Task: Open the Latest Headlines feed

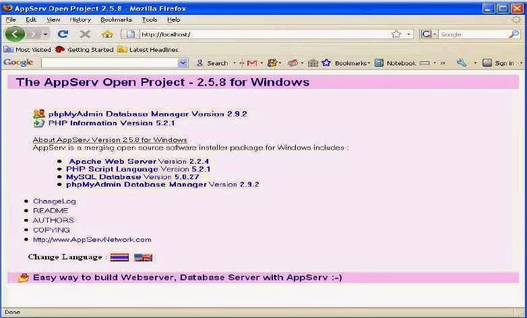Action: [x=148, y=50]
